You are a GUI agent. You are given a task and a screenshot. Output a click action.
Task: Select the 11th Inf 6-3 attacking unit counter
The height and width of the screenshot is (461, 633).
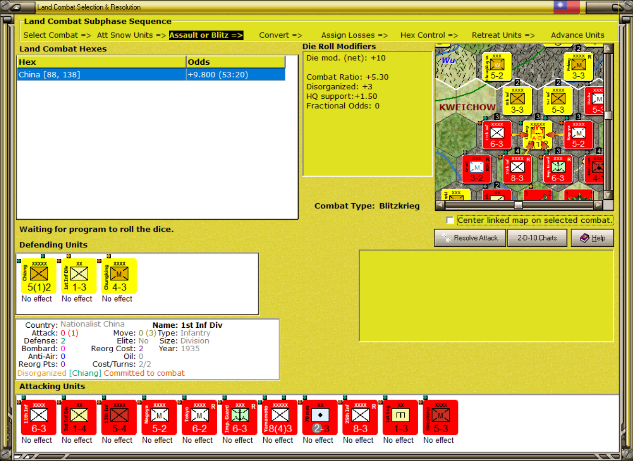pyautogui.click(x=38, y=417)
